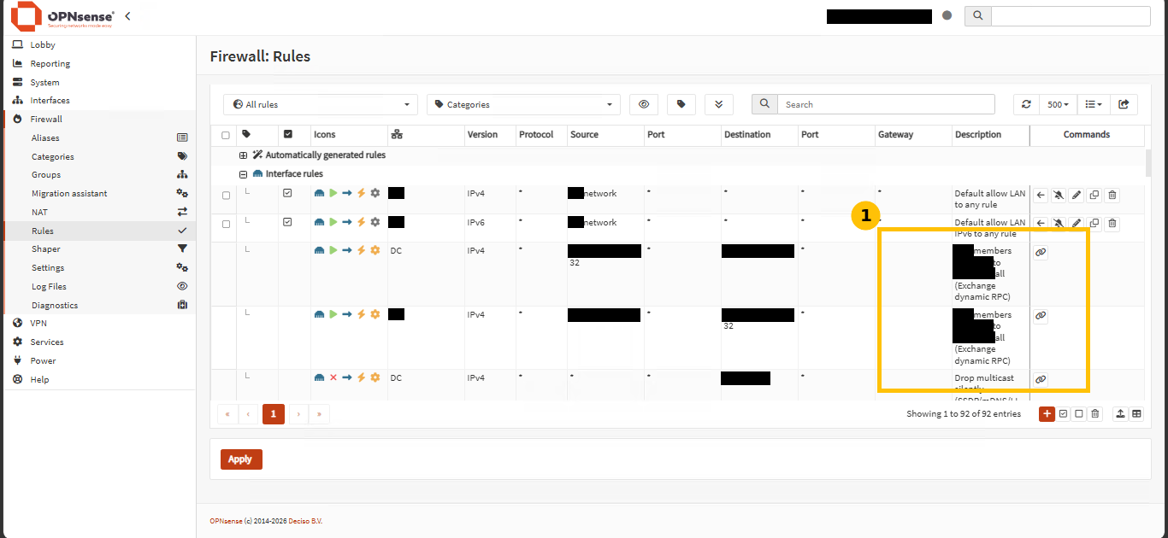Click link icon on Drop multicast rule

click(1041, 379)
